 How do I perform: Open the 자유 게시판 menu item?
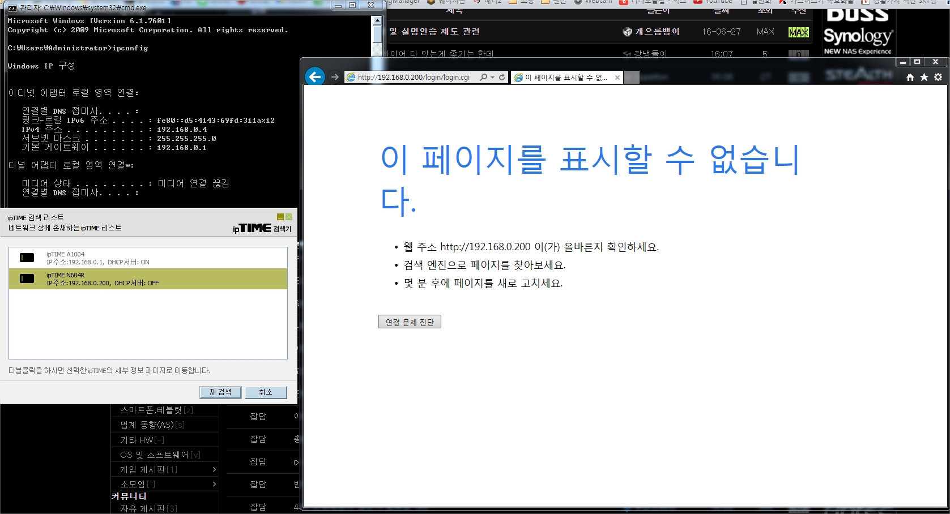pos(149,508)
